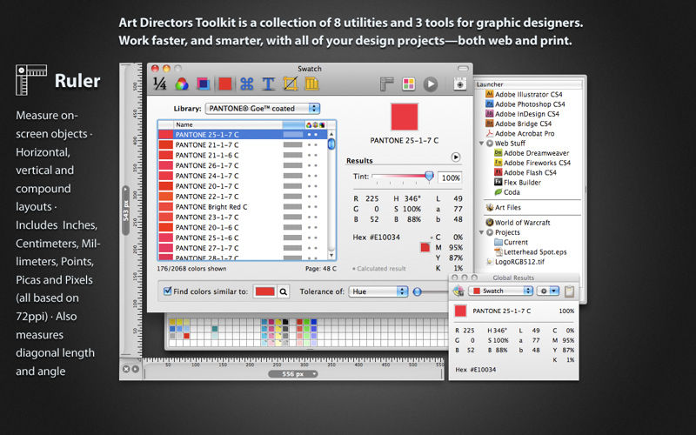
Task: Launch Adobe Acrobat Pro from Launcher
Action: click(x=519, y=133)
